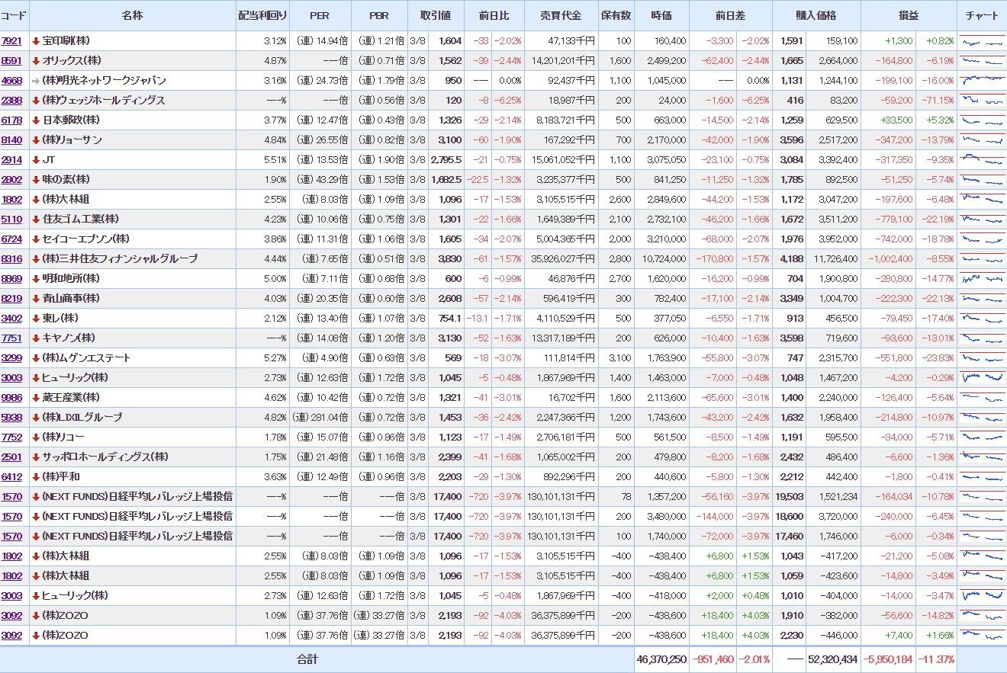Screen dimensions: 1007x673
Task: Open the mini chart in the 日本郵政 row
Action: pos(982,120)
